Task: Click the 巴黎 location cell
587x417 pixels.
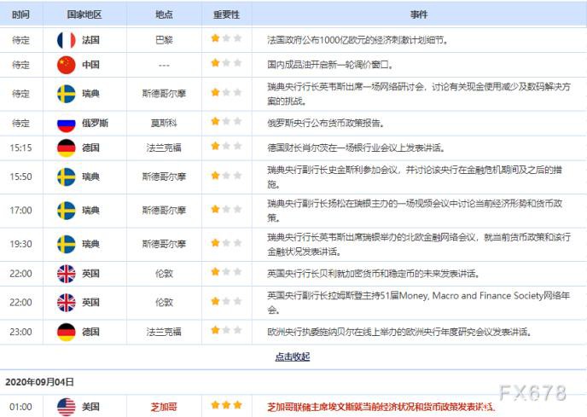Action: point(164,40)
